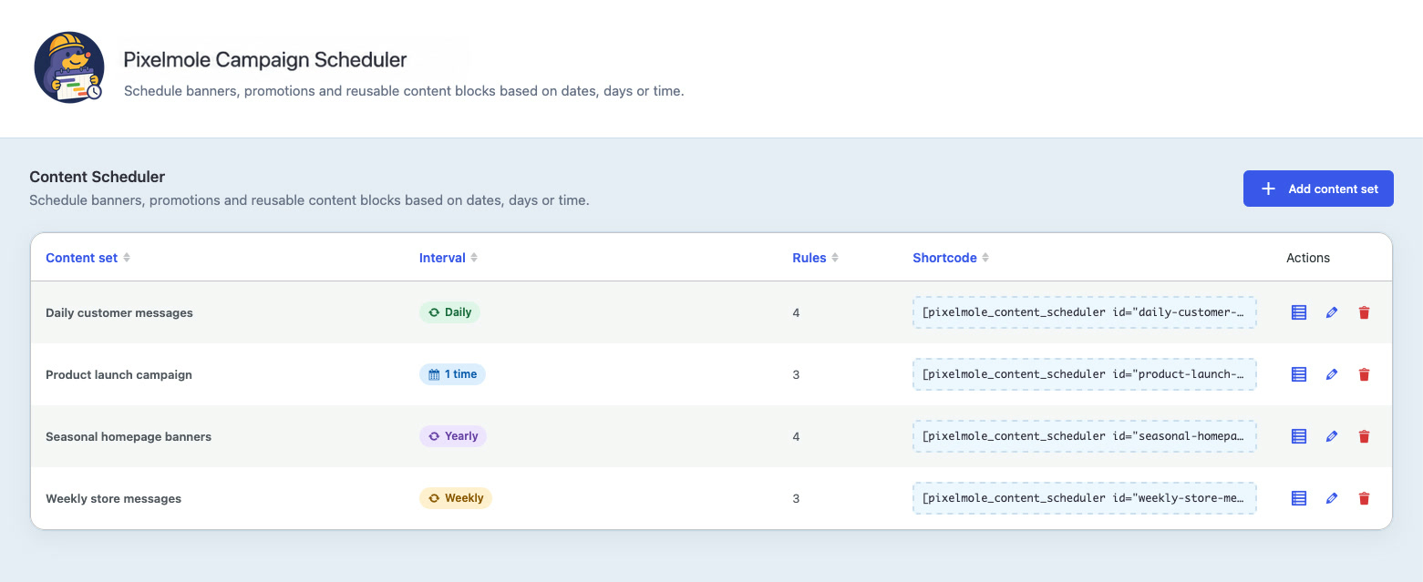1423x582 pixels.
Task: Click rules count in Seasonal homepage banners row
Action: pos(796,436)
